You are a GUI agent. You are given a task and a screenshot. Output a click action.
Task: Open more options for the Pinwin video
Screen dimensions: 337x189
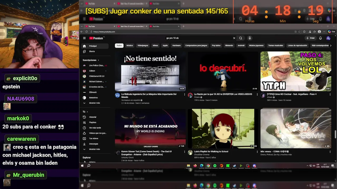(x=257, y=94)
